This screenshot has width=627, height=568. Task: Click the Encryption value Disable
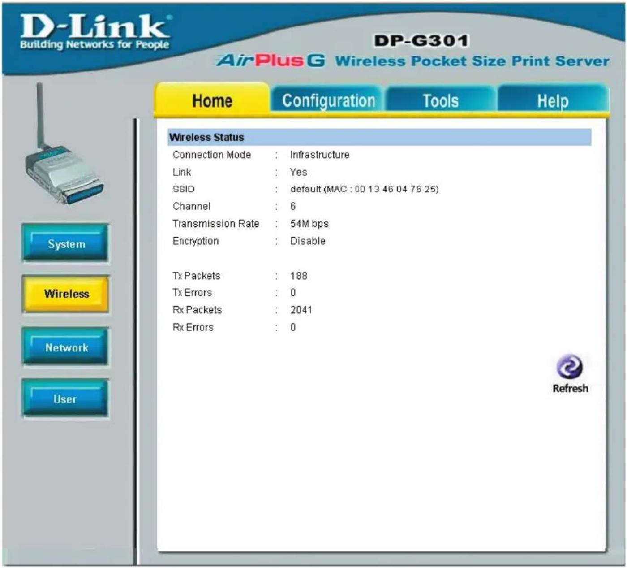308,241
